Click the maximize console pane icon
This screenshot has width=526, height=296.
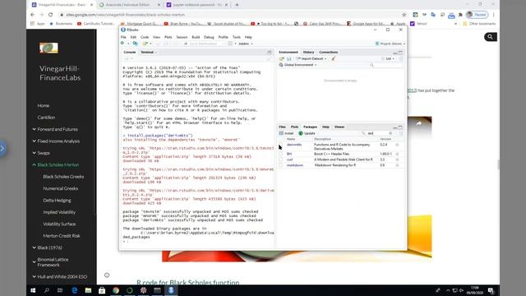pos(269,53)
